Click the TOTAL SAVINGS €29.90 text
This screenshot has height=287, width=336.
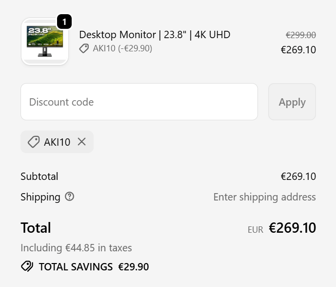coord(94,267)
